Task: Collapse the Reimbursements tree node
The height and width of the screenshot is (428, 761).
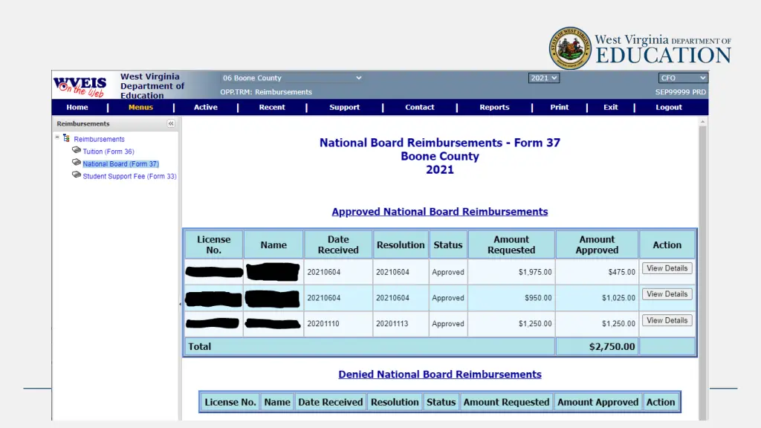Action: click(x=57, y=137)
